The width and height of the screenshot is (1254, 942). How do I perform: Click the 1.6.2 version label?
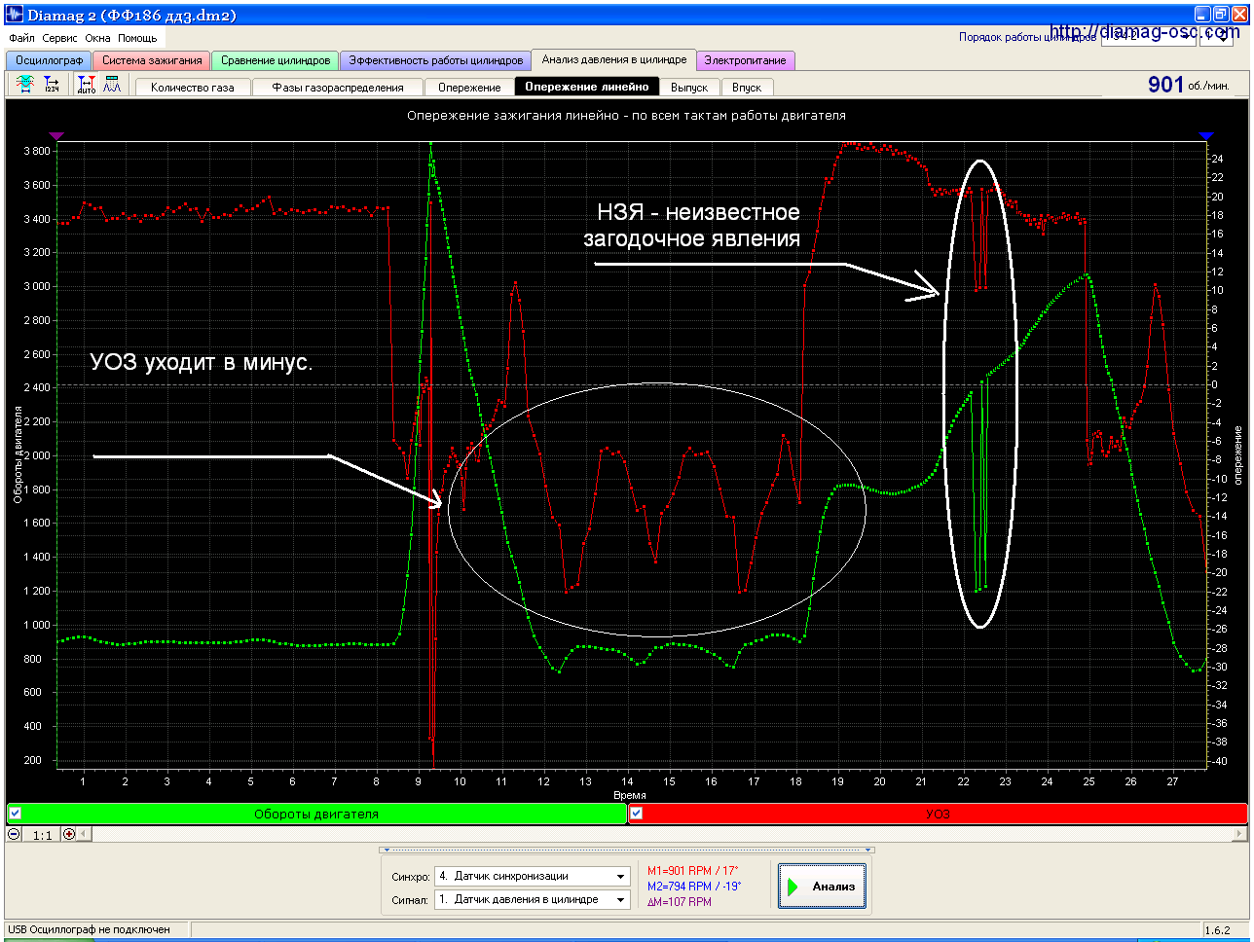coord(1219,930)
